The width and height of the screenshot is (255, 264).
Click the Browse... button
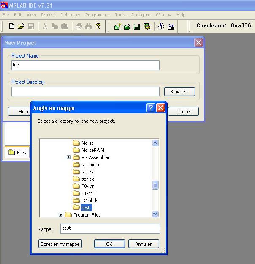tap(179, 91)
